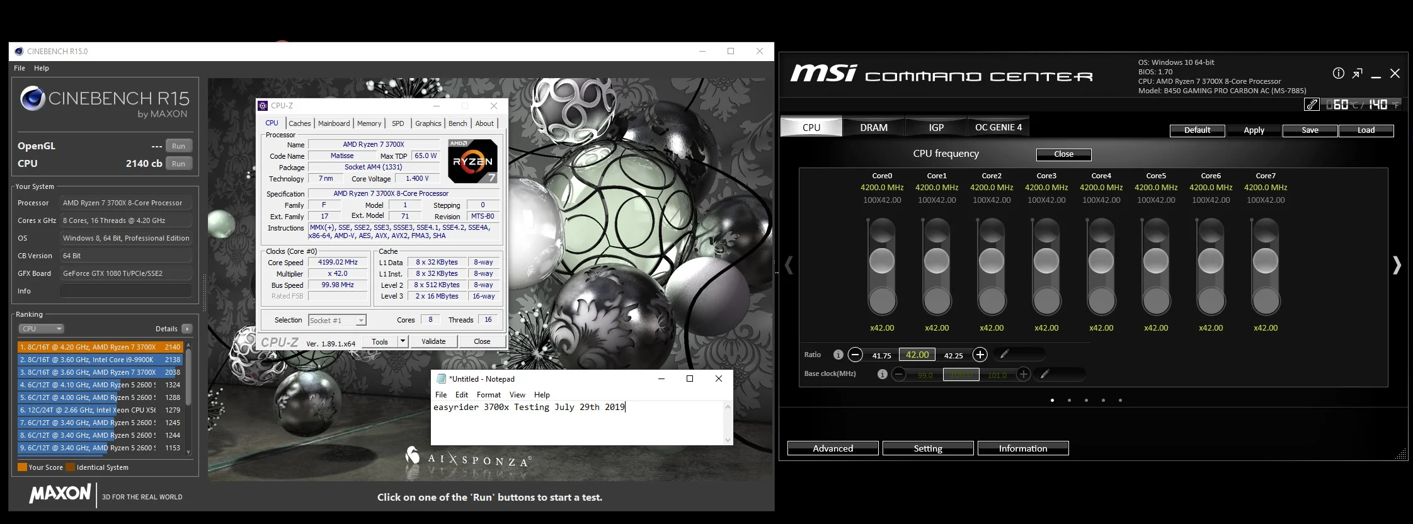
Task: Run the Cinebench OpenGL test
Action: 179,146
